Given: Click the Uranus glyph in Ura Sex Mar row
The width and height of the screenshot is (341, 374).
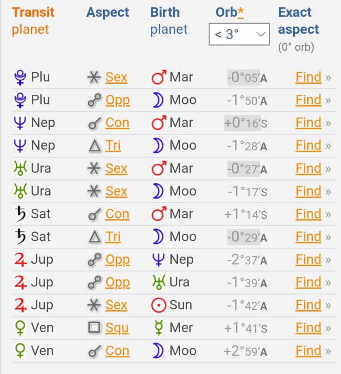Looking at the screenshot, I should pyautogui.click(x=19, y=168).
